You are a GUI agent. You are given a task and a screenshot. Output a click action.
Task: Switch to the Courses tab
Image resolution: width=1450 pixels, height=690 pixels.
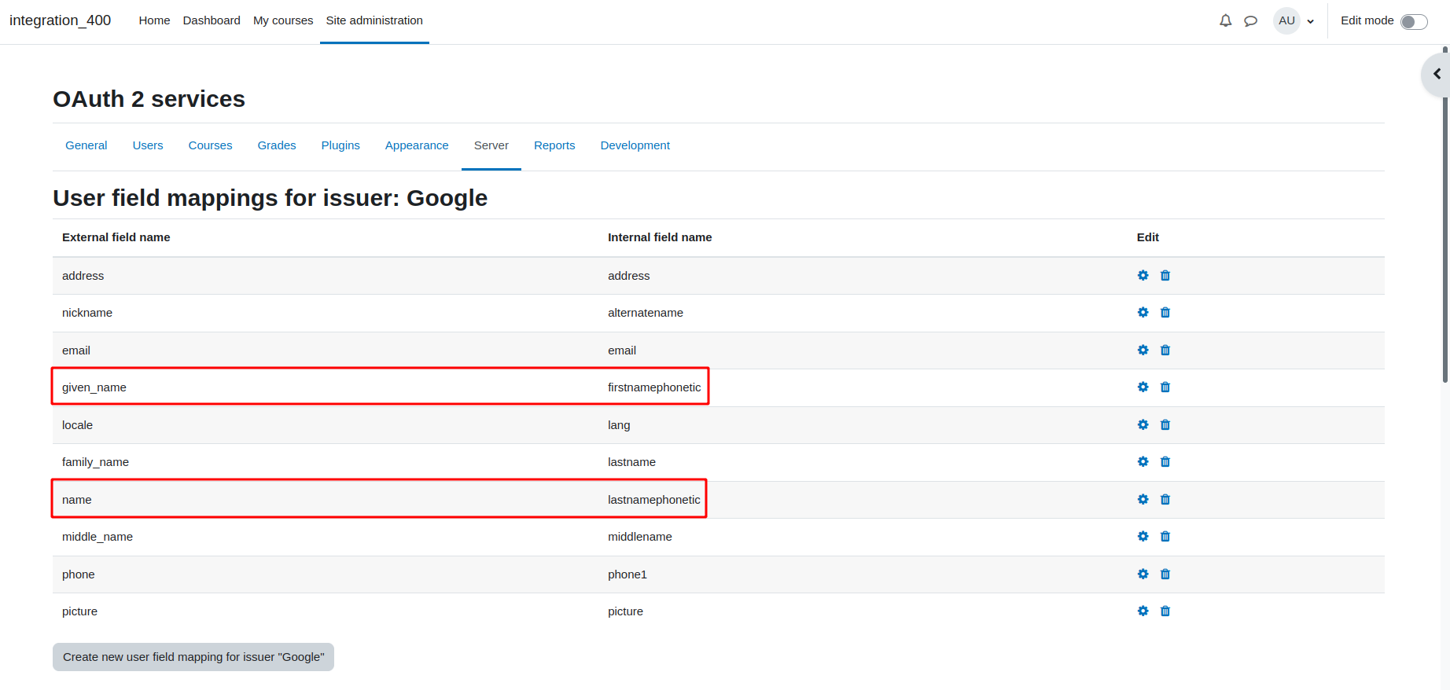point(211,145)
